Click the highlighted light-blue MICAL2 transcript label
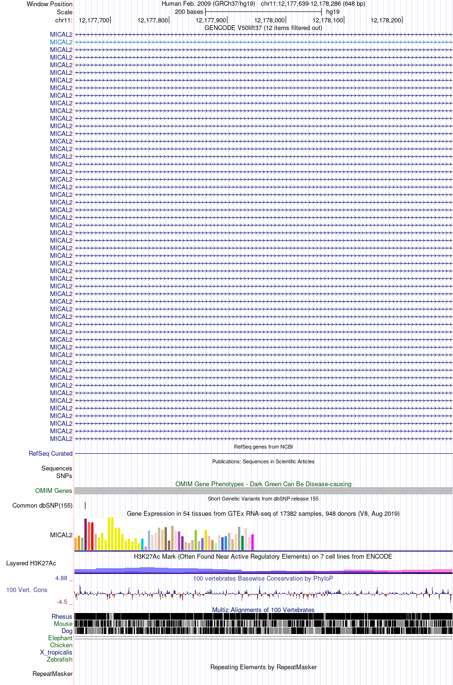Viewport: 453px width, 685px height. pos(61,42)
